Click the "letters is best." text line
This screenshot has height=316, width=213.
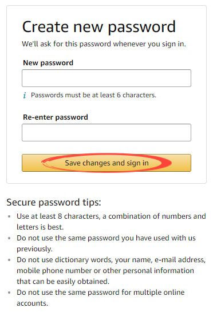(x=40, y=227)
